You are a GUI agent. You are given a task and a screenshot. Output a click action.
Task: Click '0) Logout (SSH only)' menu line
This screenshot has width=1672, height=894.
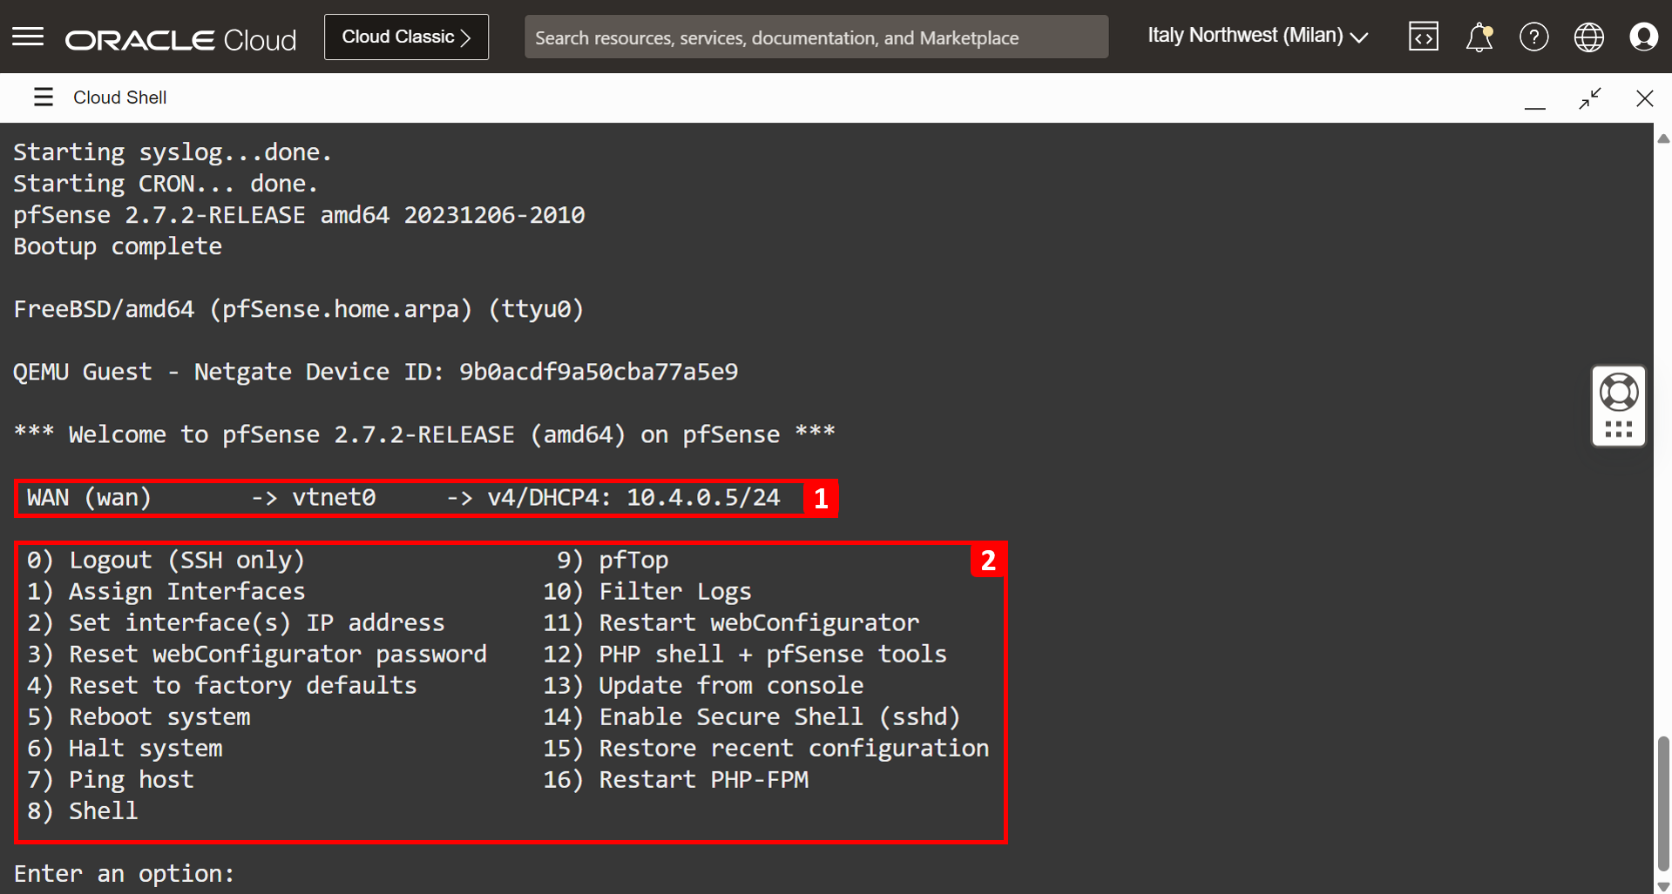coord(166,560)
